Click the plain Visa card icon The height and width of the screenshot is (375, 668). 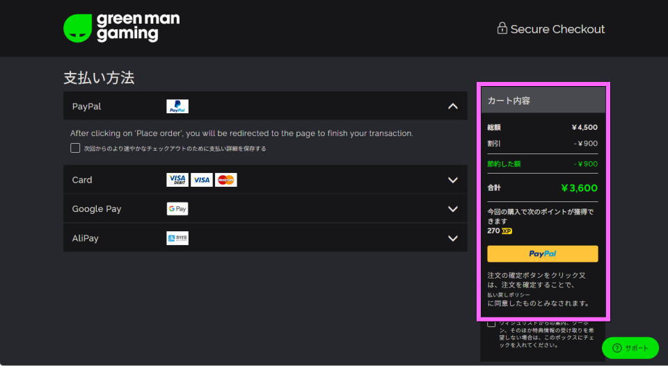(202, 180)
